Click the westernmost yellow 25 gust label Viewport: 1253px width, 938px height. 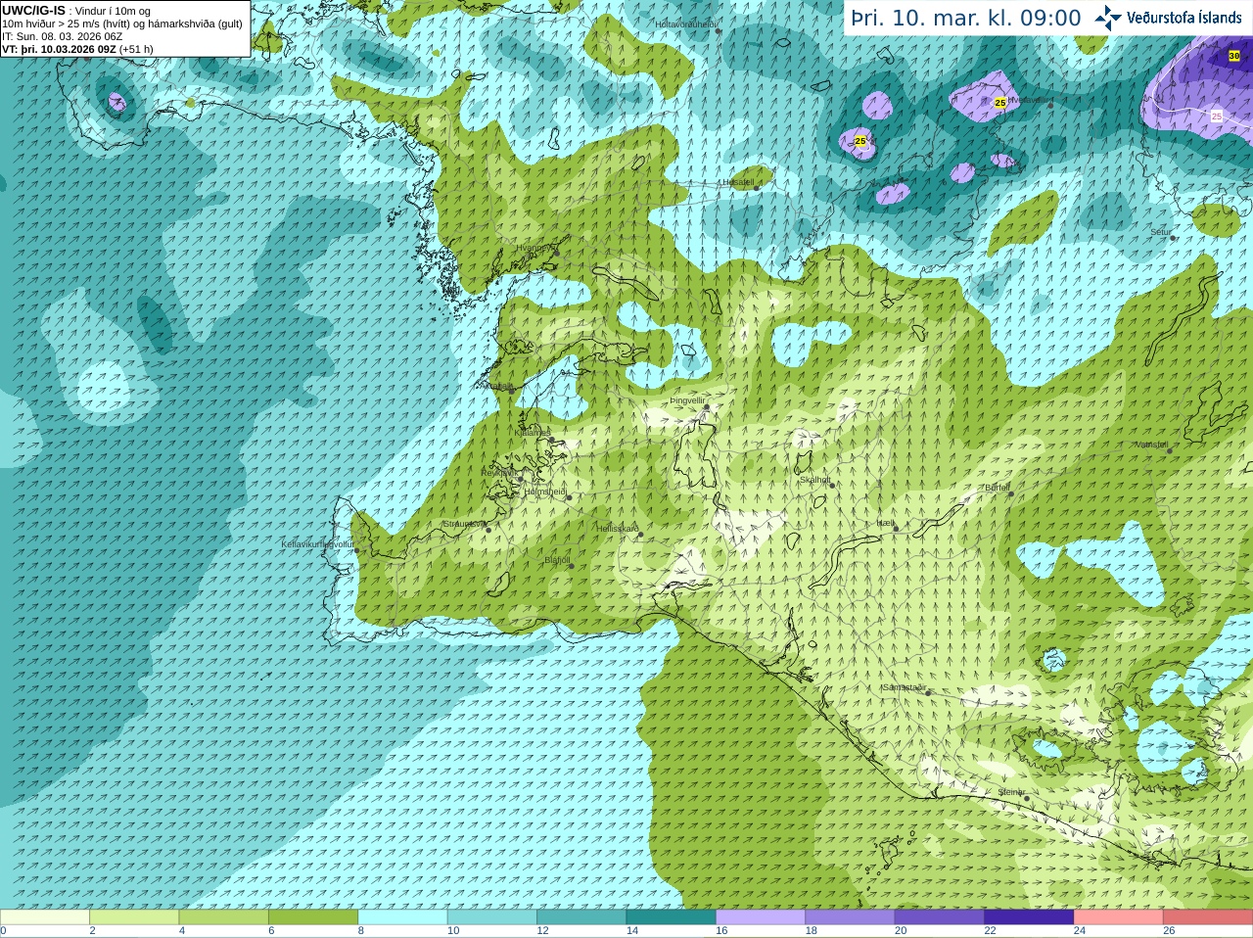point(860,141)
